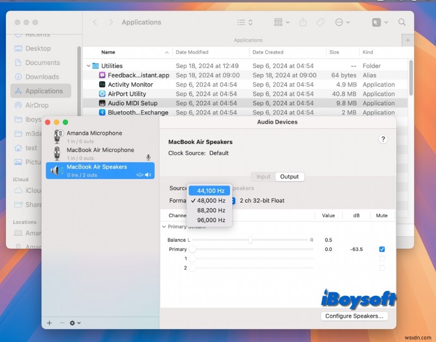Choose 44,100 Hz sample rate
Screen dimensions: 436x342
point(209,191)
